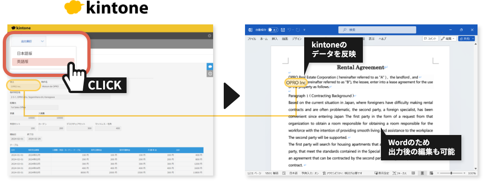Viewport: 484px width, 182px height.
Task: Click the コメント button in Word
Action: [x=430, y=39]
